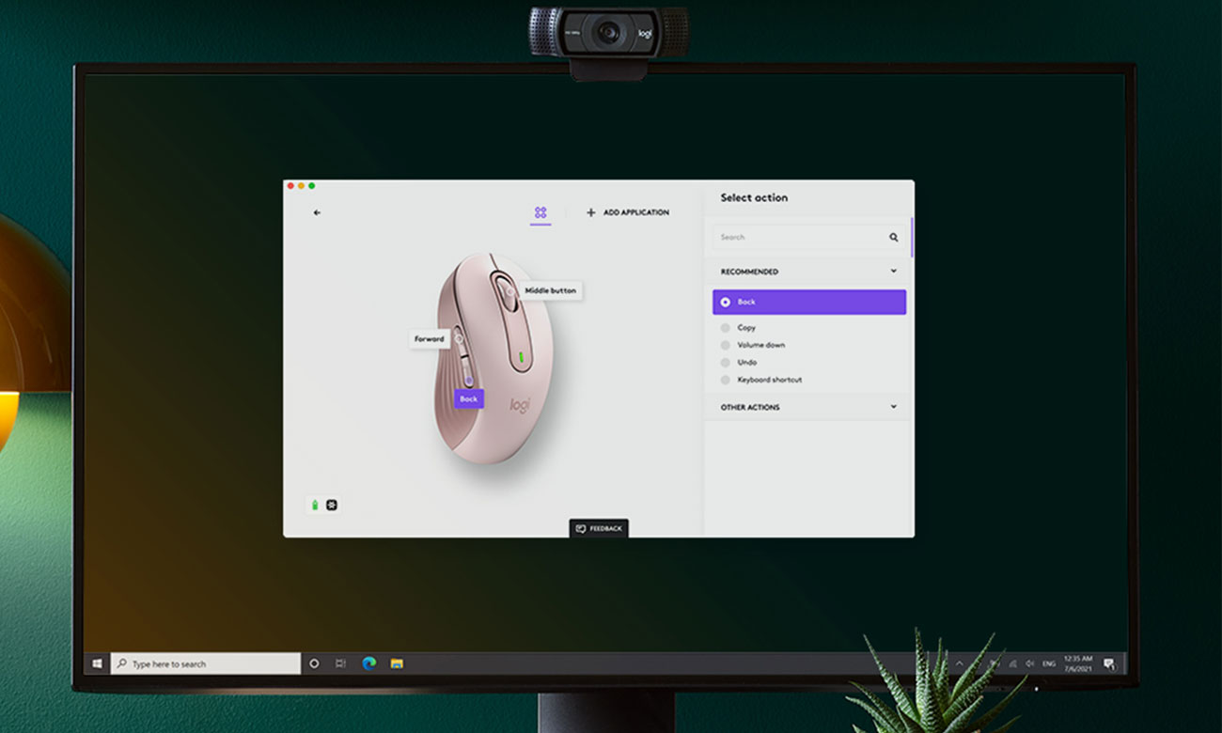This screenshot has width=1222, height=733.
Task: Select the Forward button label on mouse
Action: (430, 339)
